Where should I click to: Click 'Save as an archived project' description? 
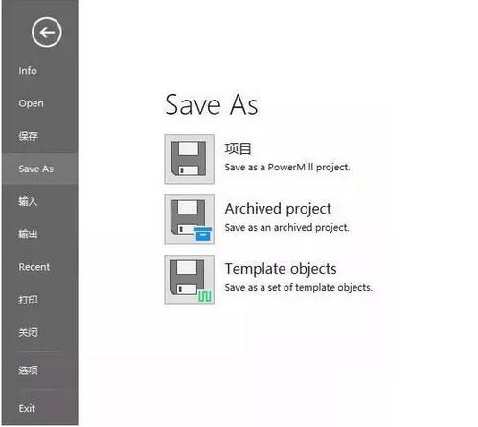[286, 227]
